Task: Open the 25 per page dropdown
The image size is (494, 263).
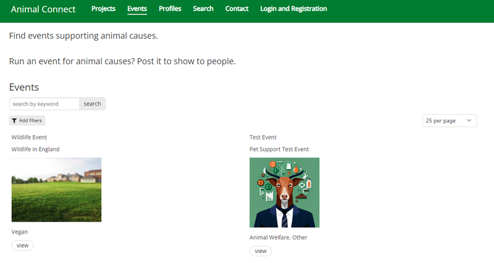Action: (449, 121)
